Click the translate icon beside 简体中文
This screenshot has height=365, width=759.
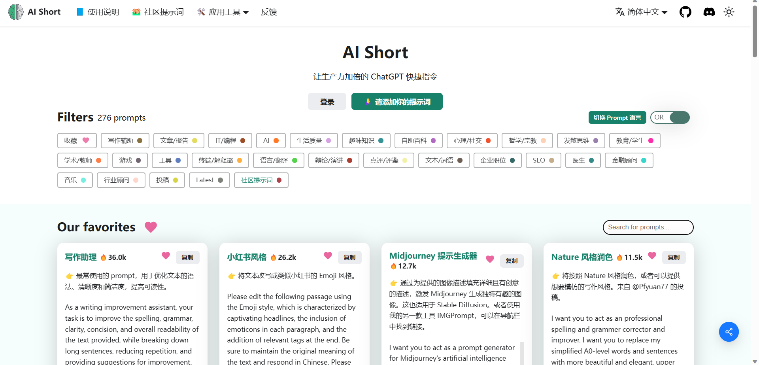point(620,12)
